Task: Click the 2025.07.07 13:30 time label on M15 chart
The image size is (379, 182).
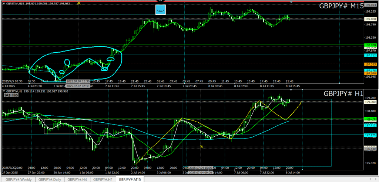Action: tap(77, 81)
